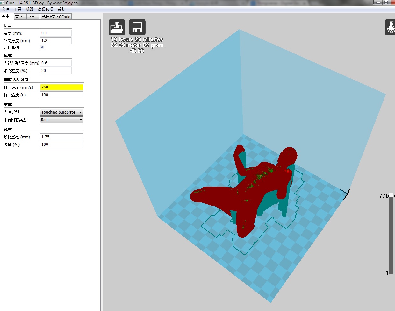Click the 10 hours 28 minutes print estimate
Viewport: 395px width, 311px height.
click(137, 39)
